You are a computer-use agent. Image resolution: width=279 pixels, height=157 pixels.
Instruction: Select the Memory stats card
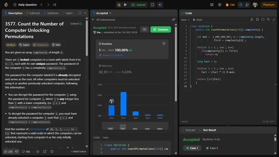click(132, 69)
